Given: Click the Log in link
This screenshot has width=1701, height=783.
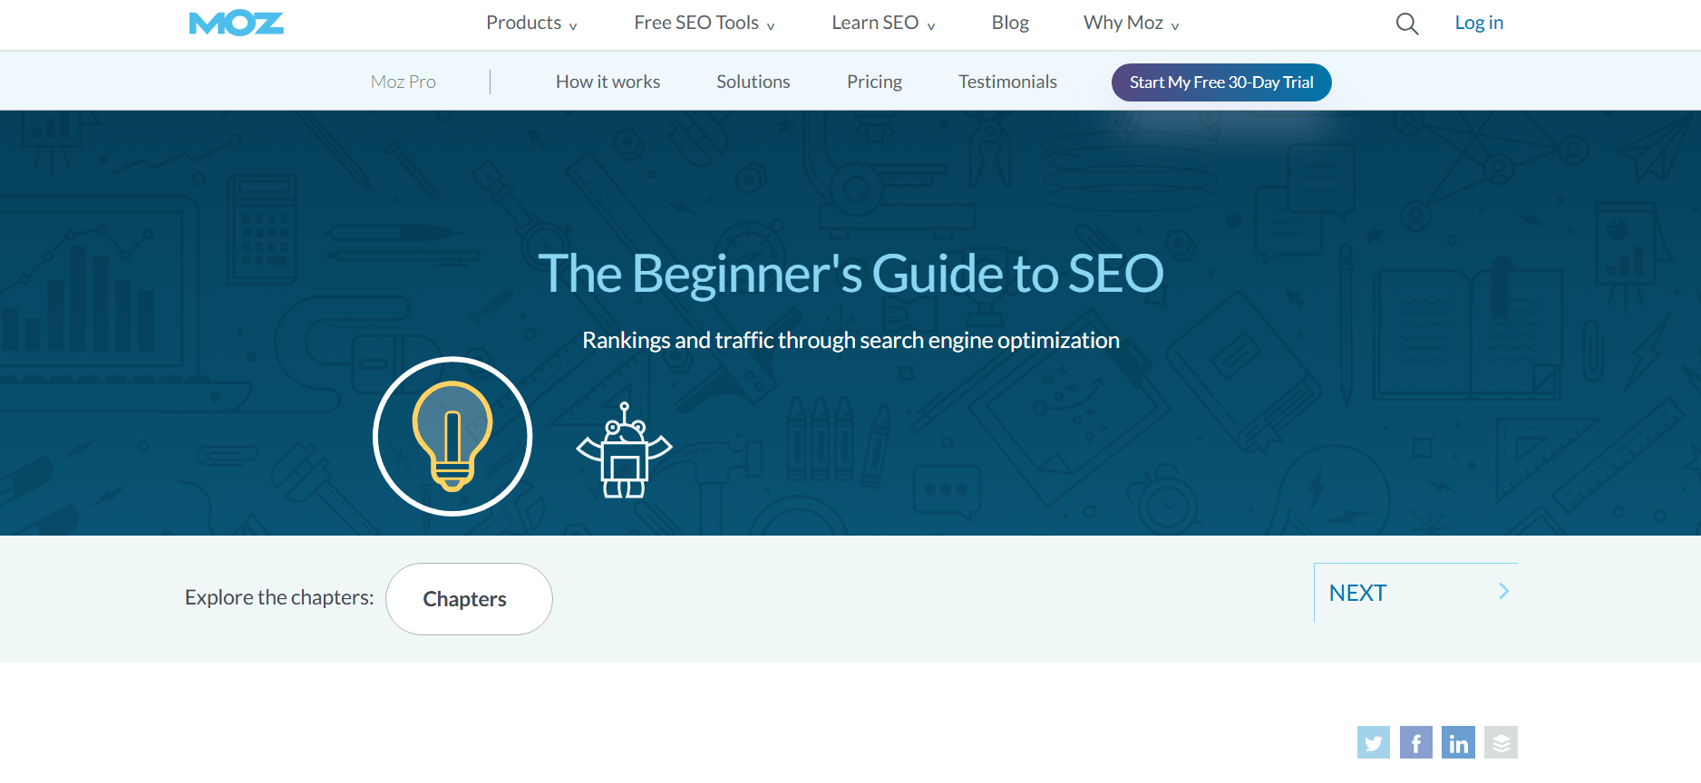Looking at the screenshot, I should click(1478, 24).
